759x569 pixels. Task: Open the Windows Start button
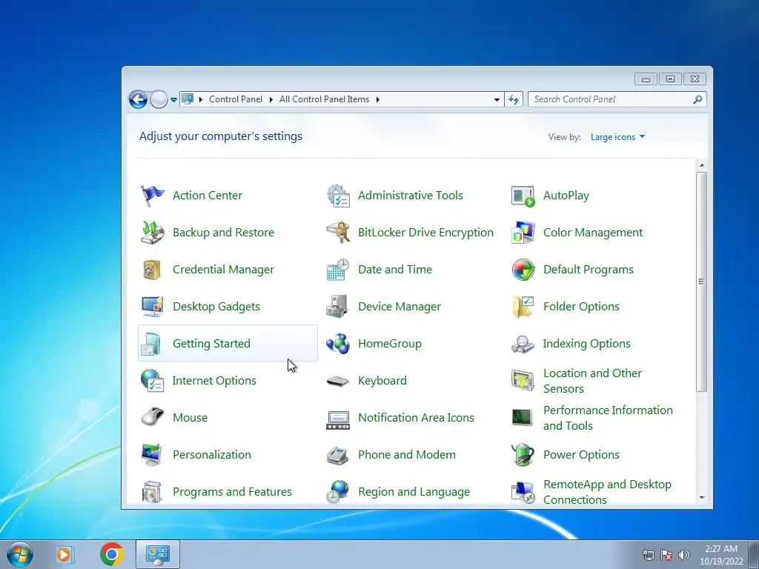click(20, 554)
